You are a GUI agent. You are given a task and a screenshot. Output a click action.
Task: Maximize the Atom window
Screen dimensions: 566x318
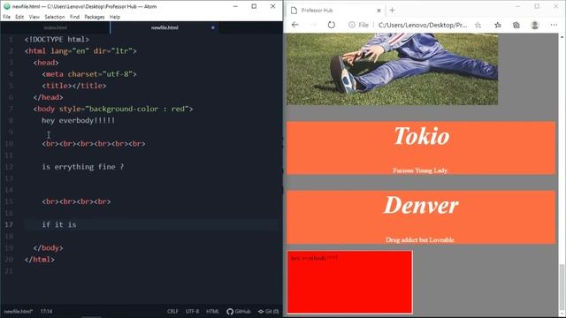tap(254, 6)
